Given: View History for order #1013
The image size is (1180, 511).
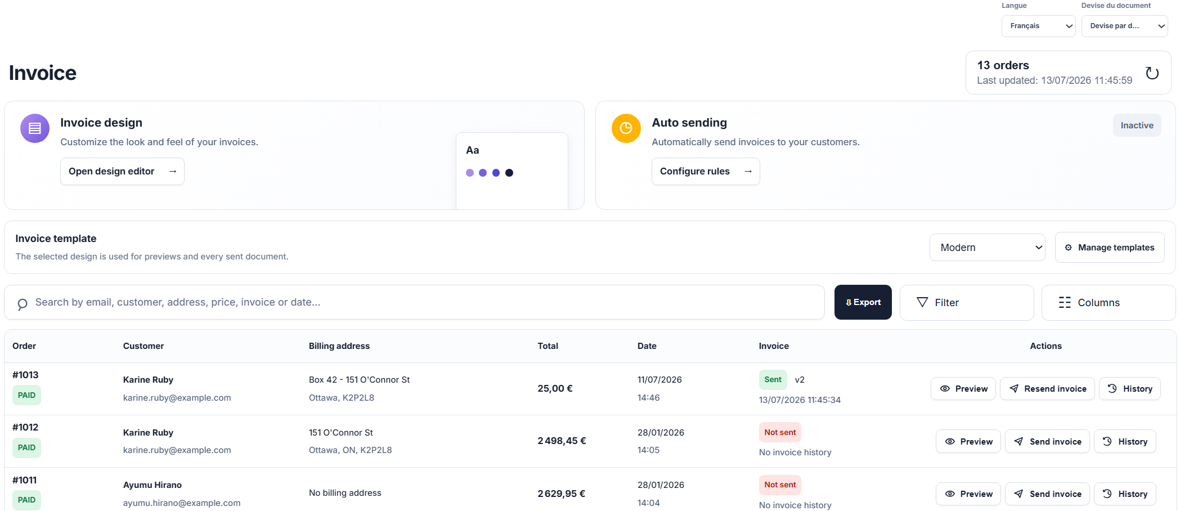Looking at the screenshot, I should click(x=1129, y=389).
